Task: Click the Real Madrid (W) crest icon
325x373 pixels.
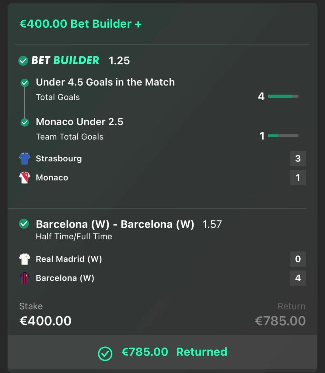Action: click(x=24, y=259)
